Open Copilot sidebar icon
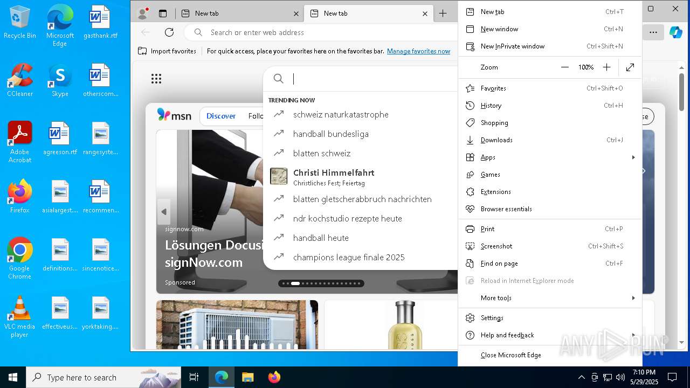Screen dimensions: 690x388 point(675,32)
